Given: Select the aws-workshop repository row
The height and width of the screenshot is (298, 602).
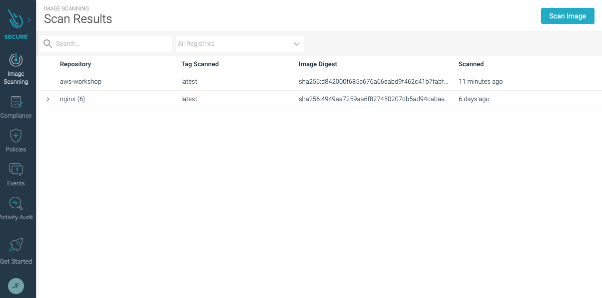Looking at the screenshot, I should point(321,82).
